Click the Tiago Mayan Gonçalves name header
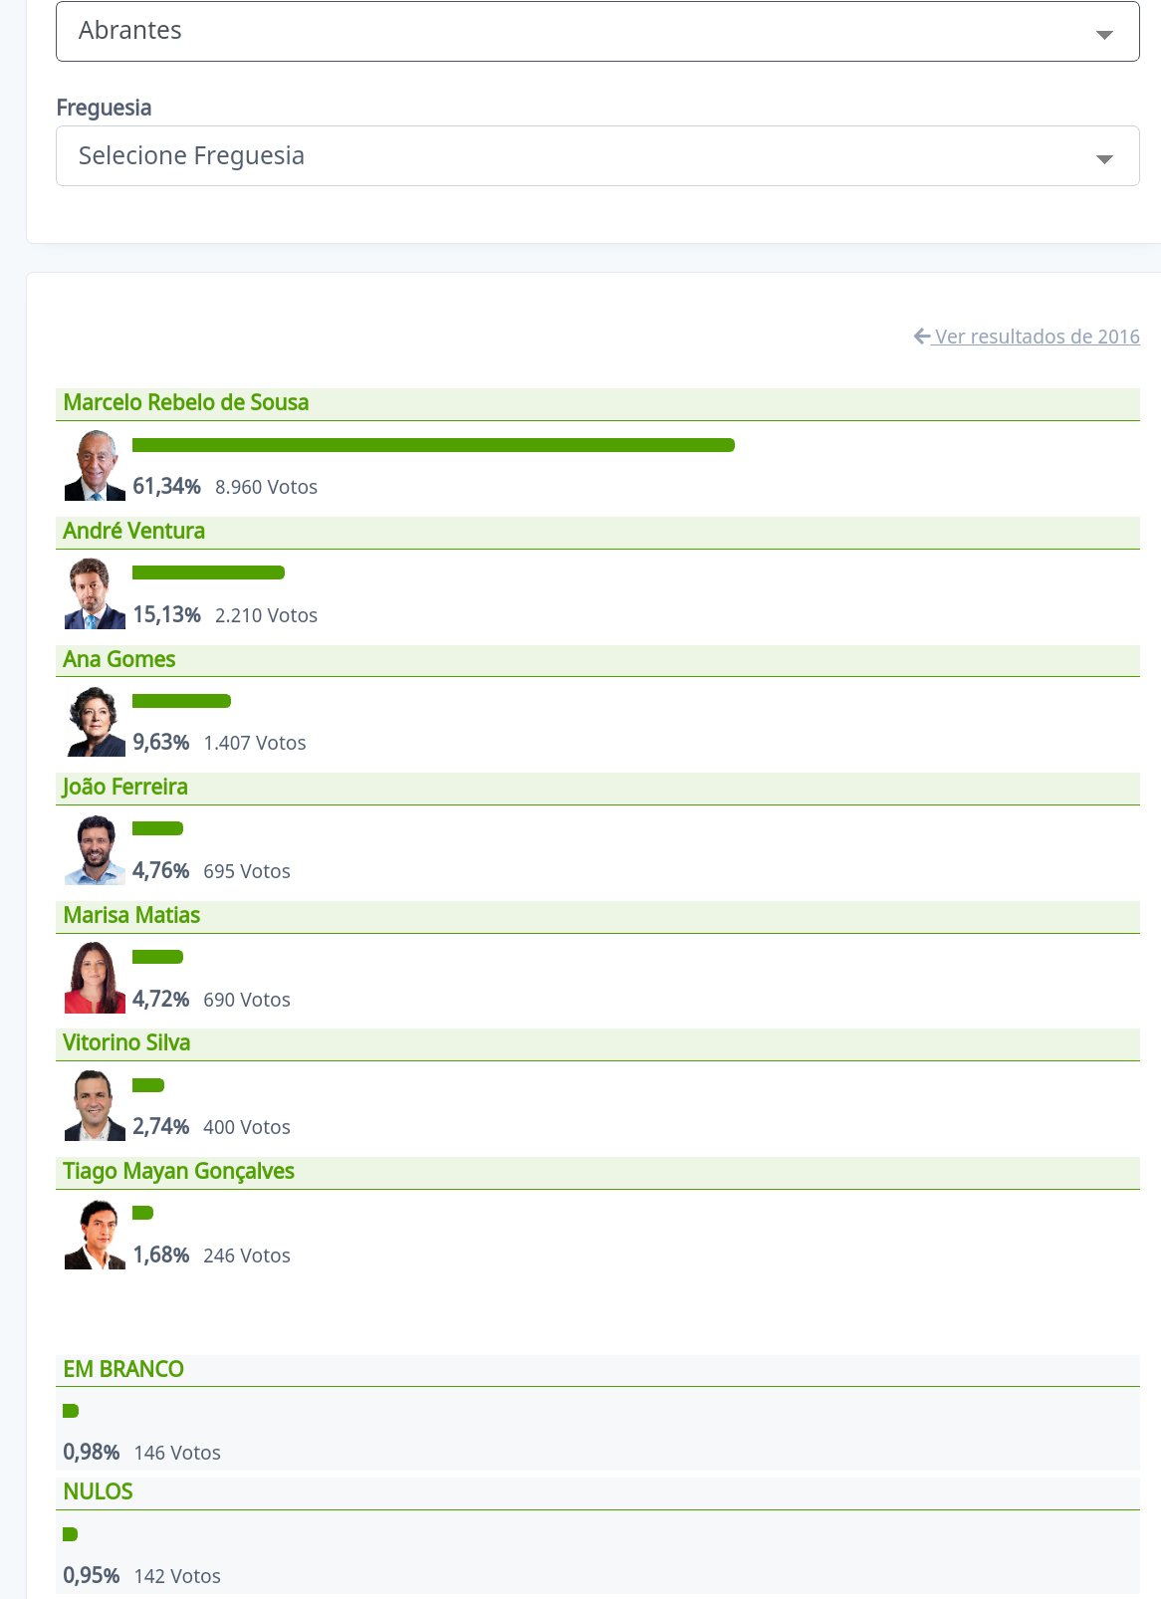1161x1599 pixels. 179,1172
